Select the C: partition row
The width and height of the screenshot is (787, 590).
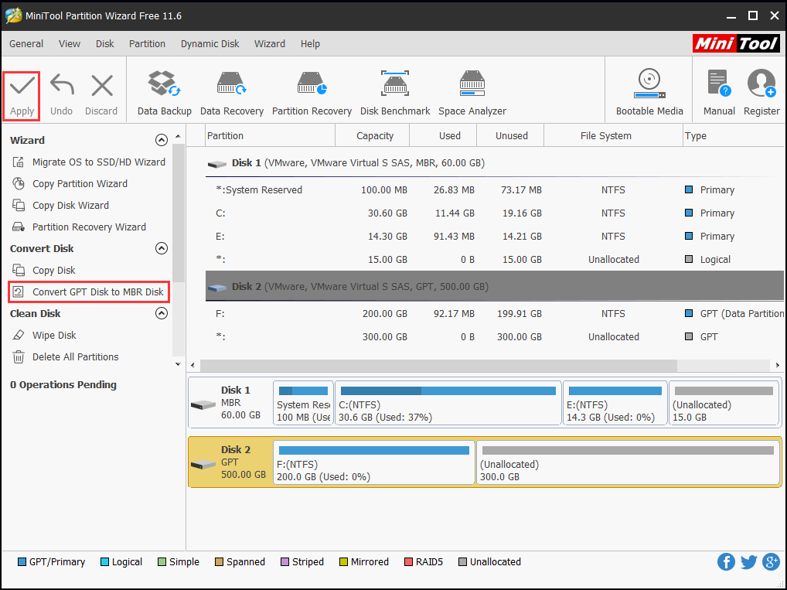pyautogui.click(x=494, y=213)
